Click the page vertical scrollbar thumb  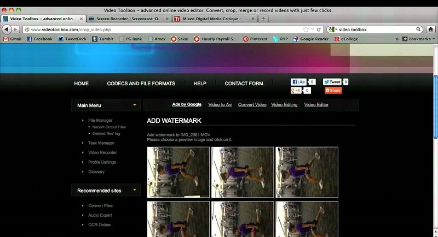coord(435,106)
